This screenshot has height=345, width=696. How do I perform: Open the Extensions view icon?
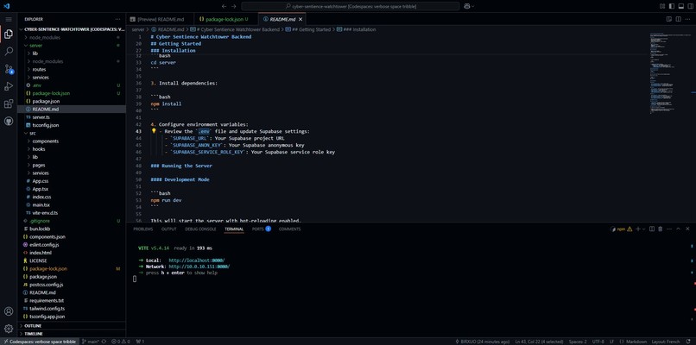(9, 103)
